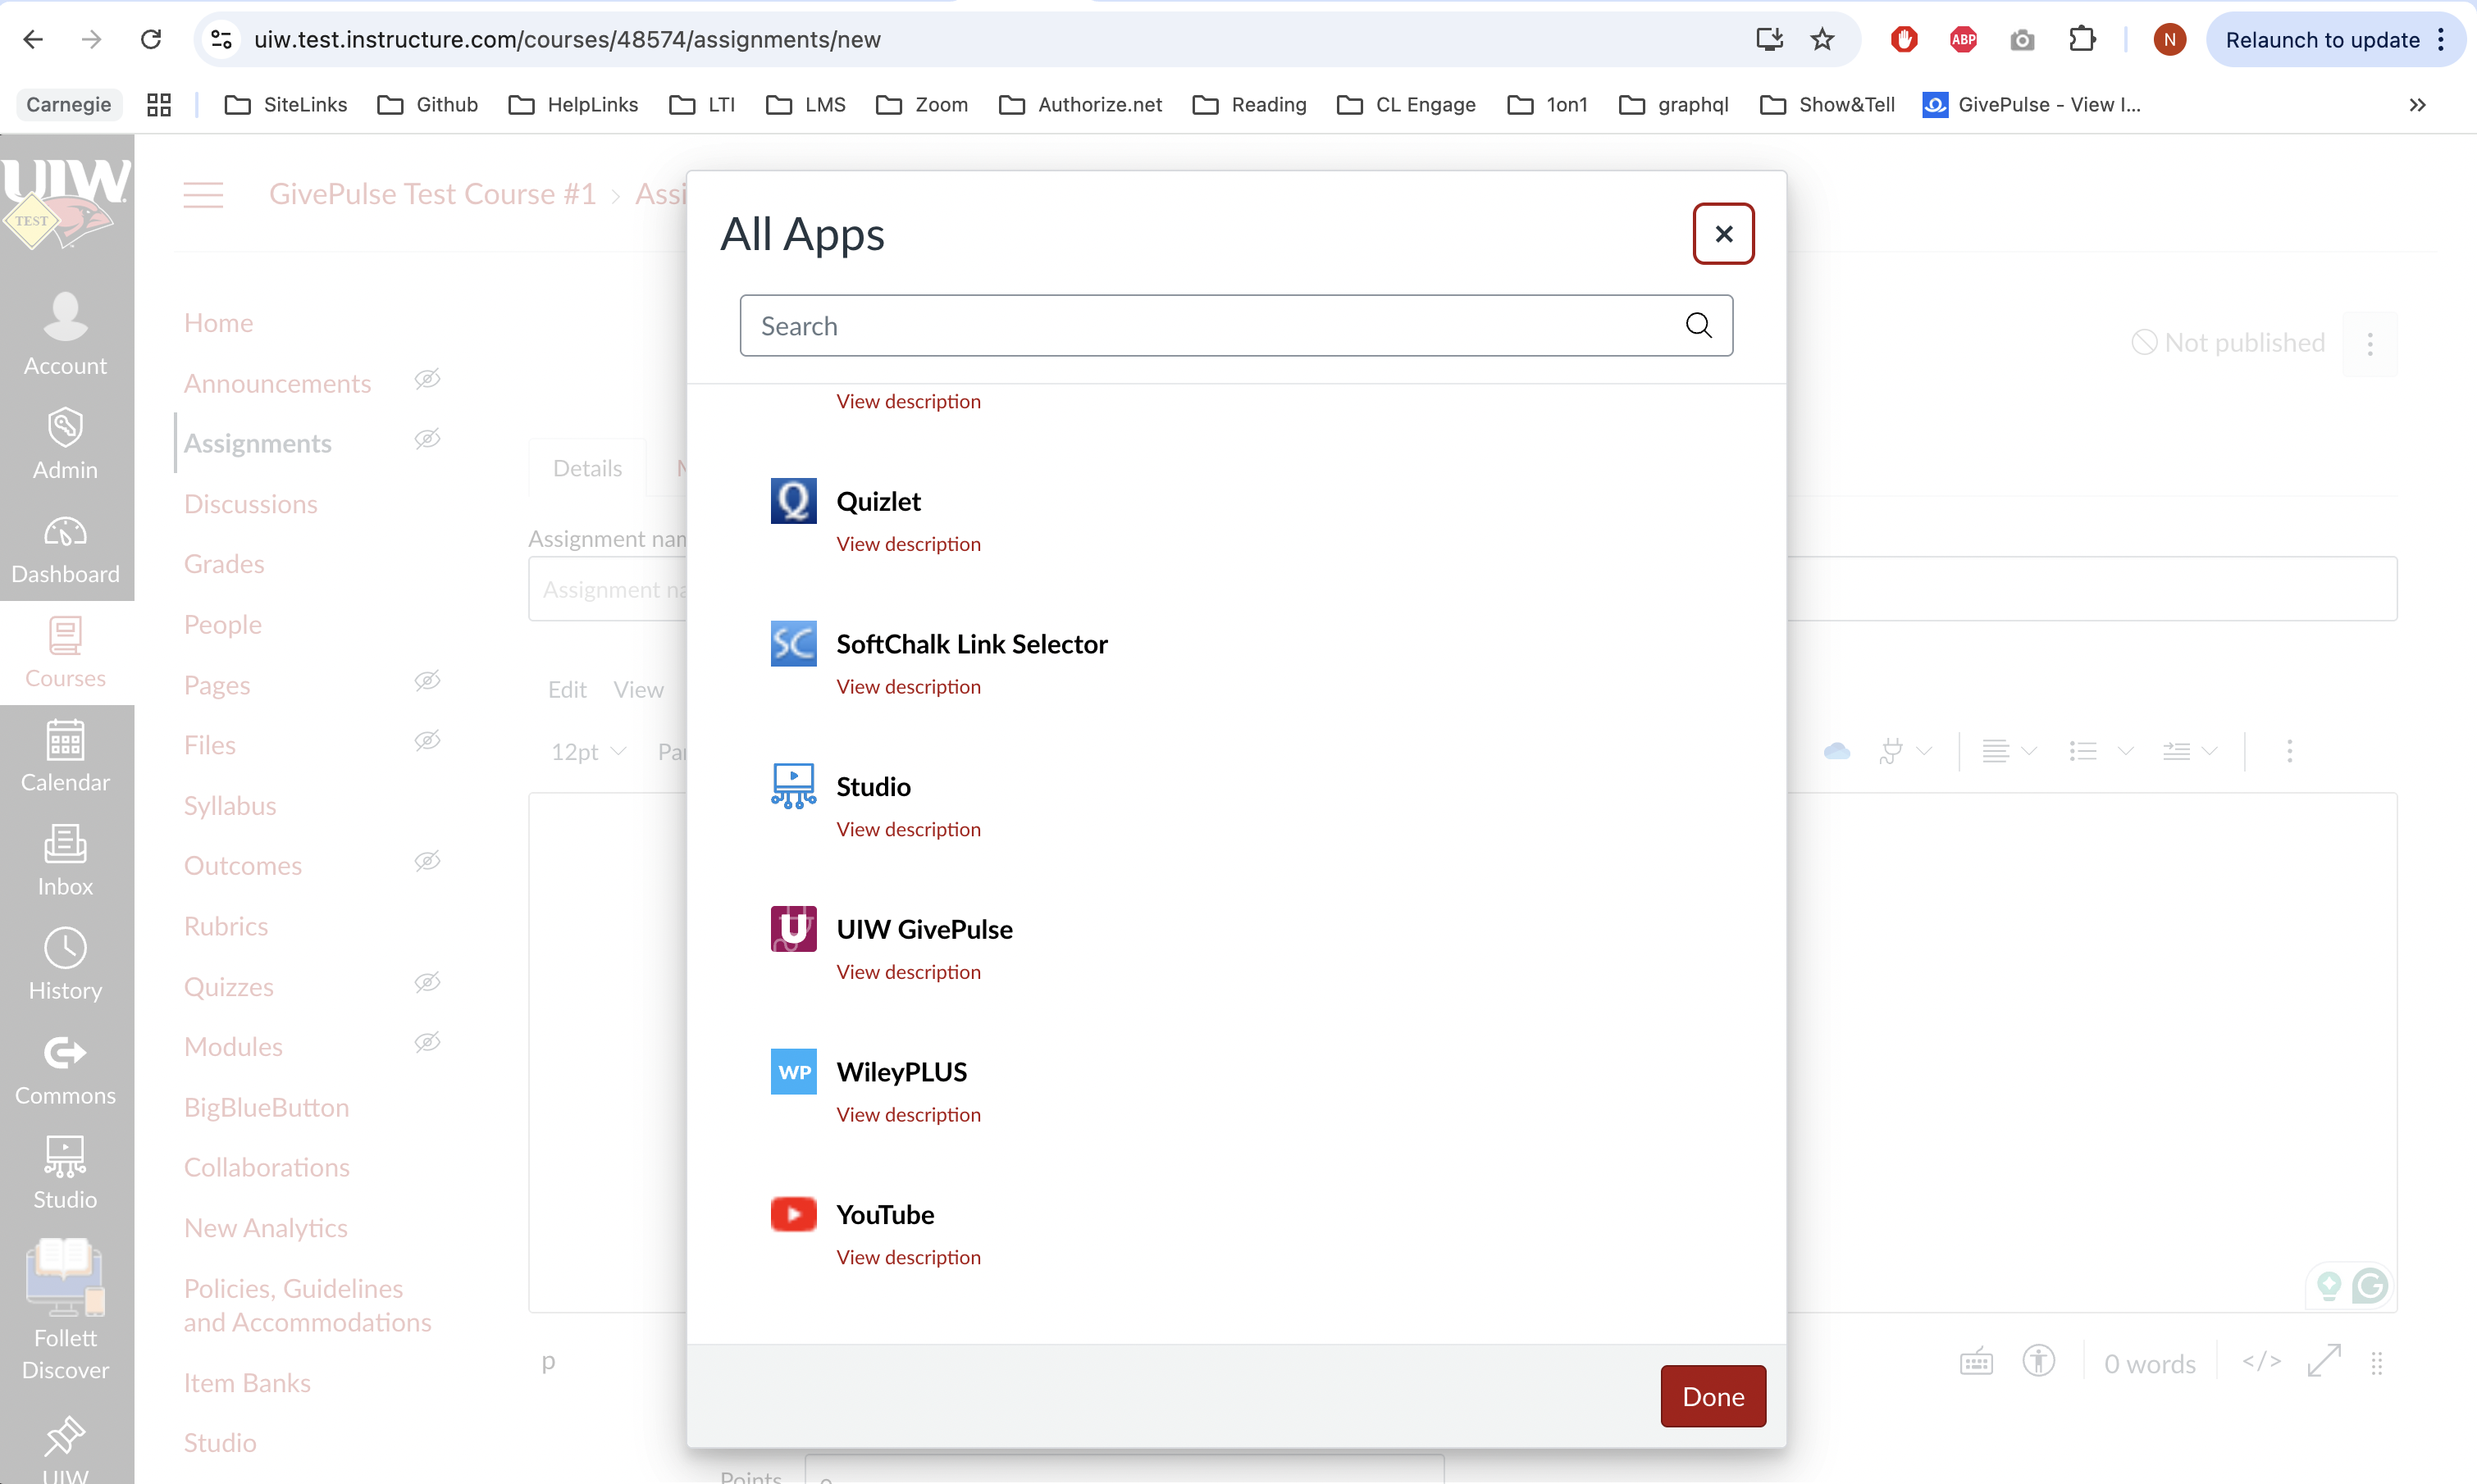Open Account in global navigation
Image resolution: width=2477 pixels, height=1484 pixels.
point(66,335)
